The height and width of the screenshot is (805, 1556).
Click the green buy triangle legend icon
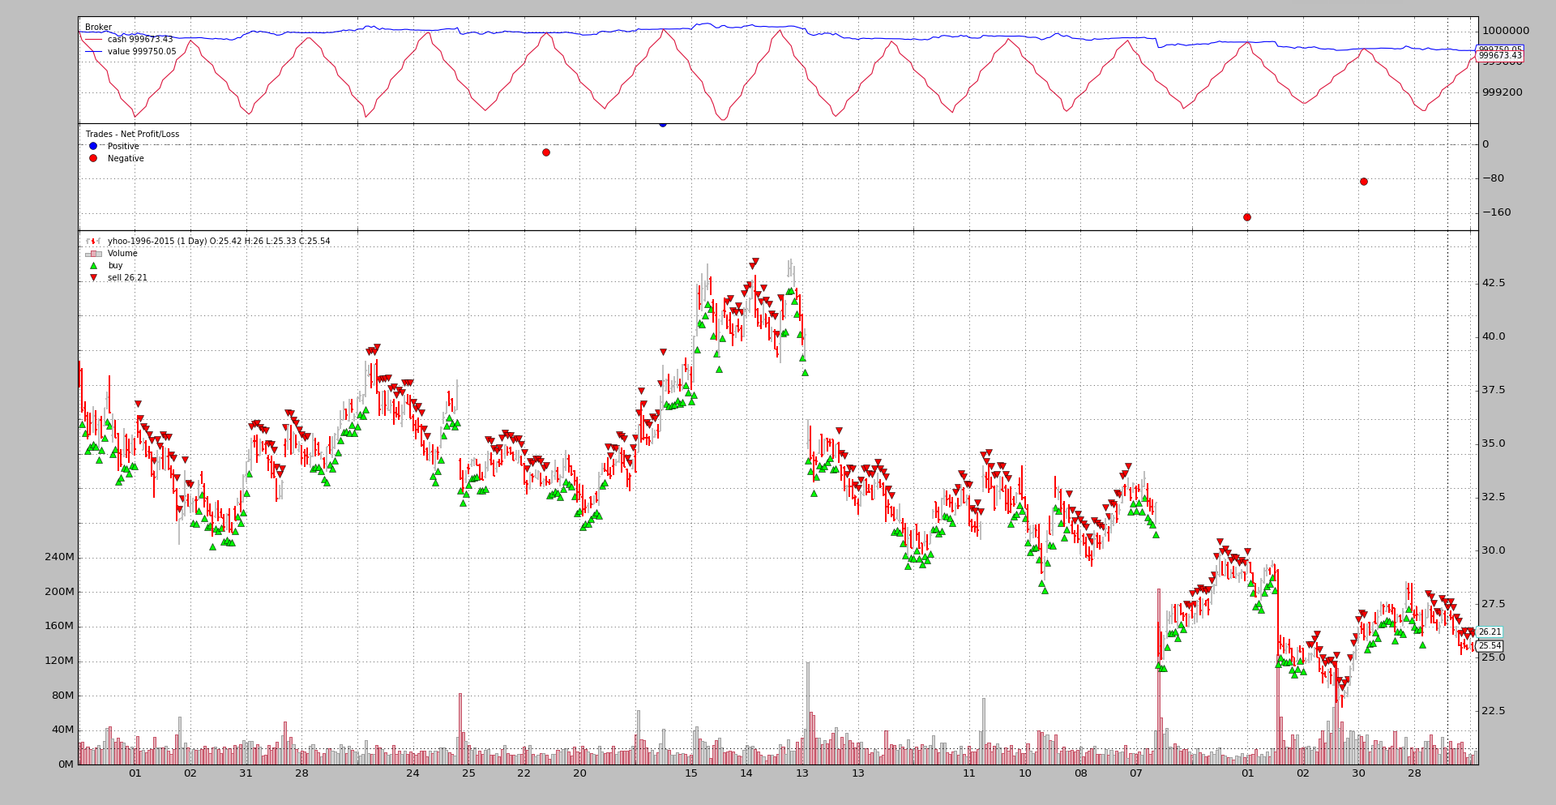[x=93, y=266]
